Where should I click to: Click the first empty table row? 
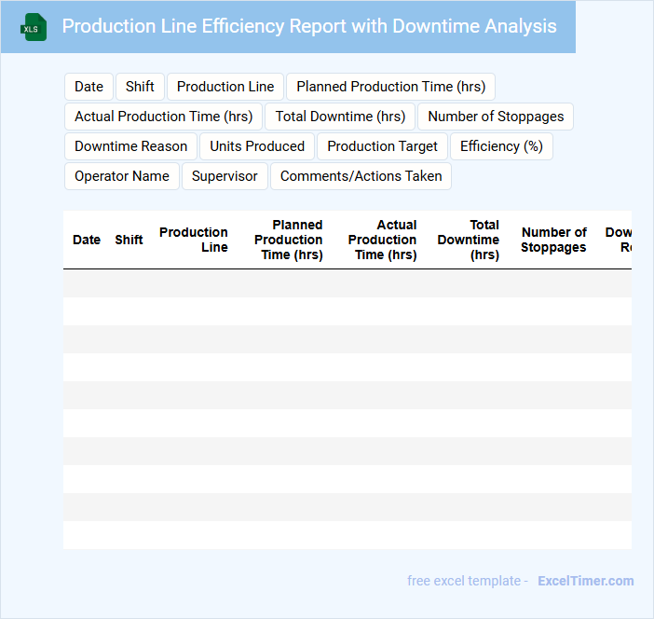click(347, 283)
